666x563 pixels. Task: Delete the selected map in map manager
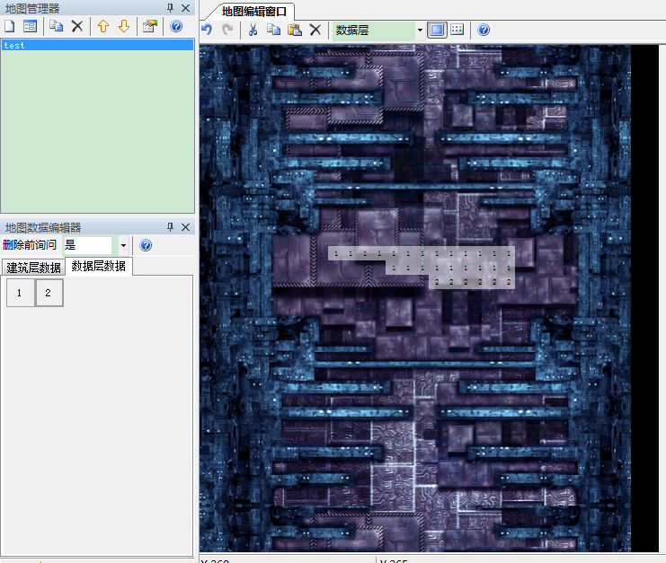click(77, 26)
